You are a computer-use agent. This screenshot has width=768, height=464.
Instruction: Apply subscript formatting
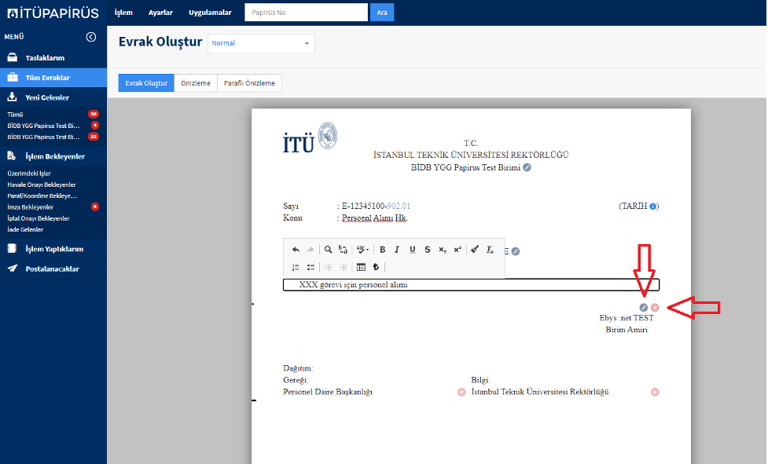click(443, 250)
